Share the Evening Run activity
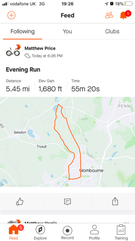Viewport: 135px width, 241px height. [x=115, y=201]
